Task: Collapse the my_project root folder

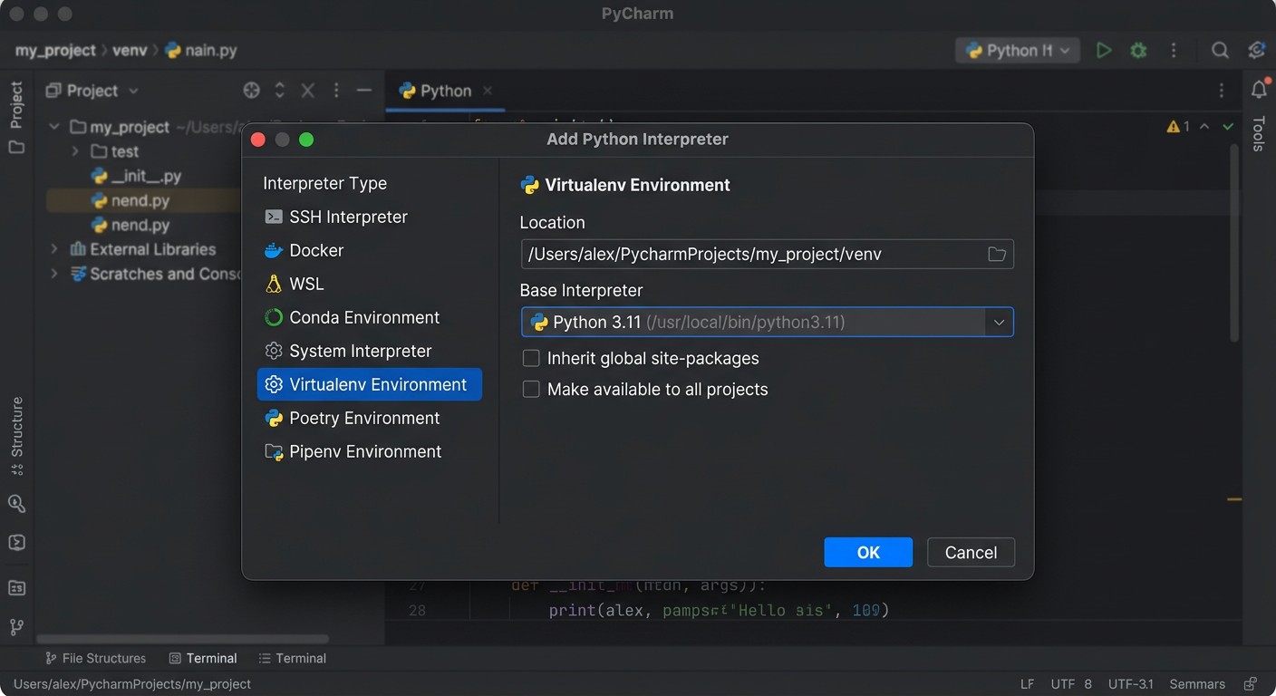Action: [54, 127]
